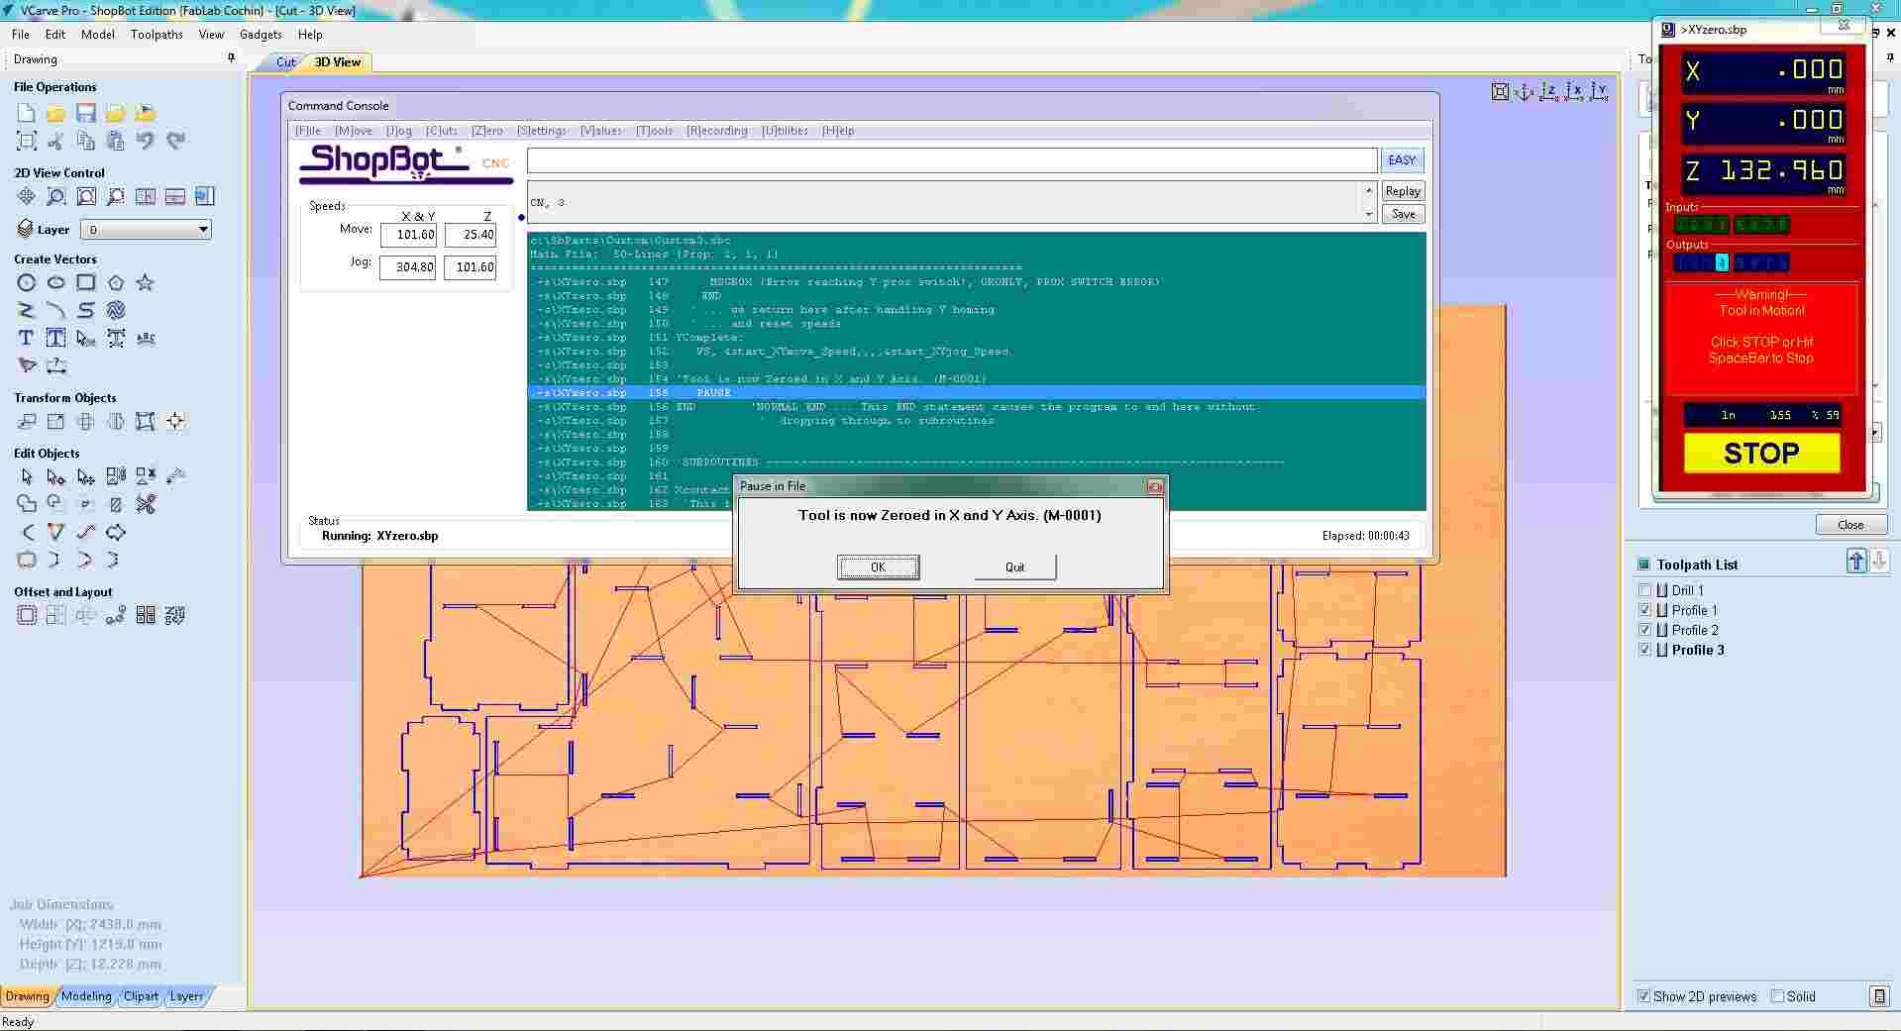Click the Zero Z axis icon in the toolbar
Image resolution: width=1901 pixels, height=1031 pixels.
pos(1547,92)
